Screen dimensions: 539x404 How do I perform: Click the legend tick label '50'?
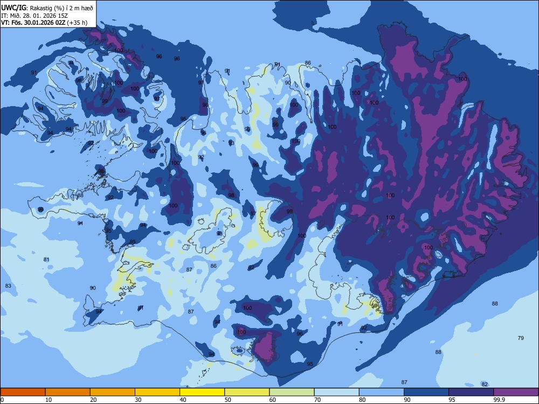[x=228, y=400]
